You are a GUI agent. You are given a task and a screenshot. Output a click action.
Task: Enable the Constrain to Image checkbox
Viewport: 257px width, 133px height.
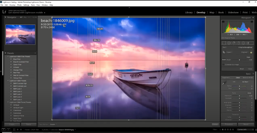point(223,65)
